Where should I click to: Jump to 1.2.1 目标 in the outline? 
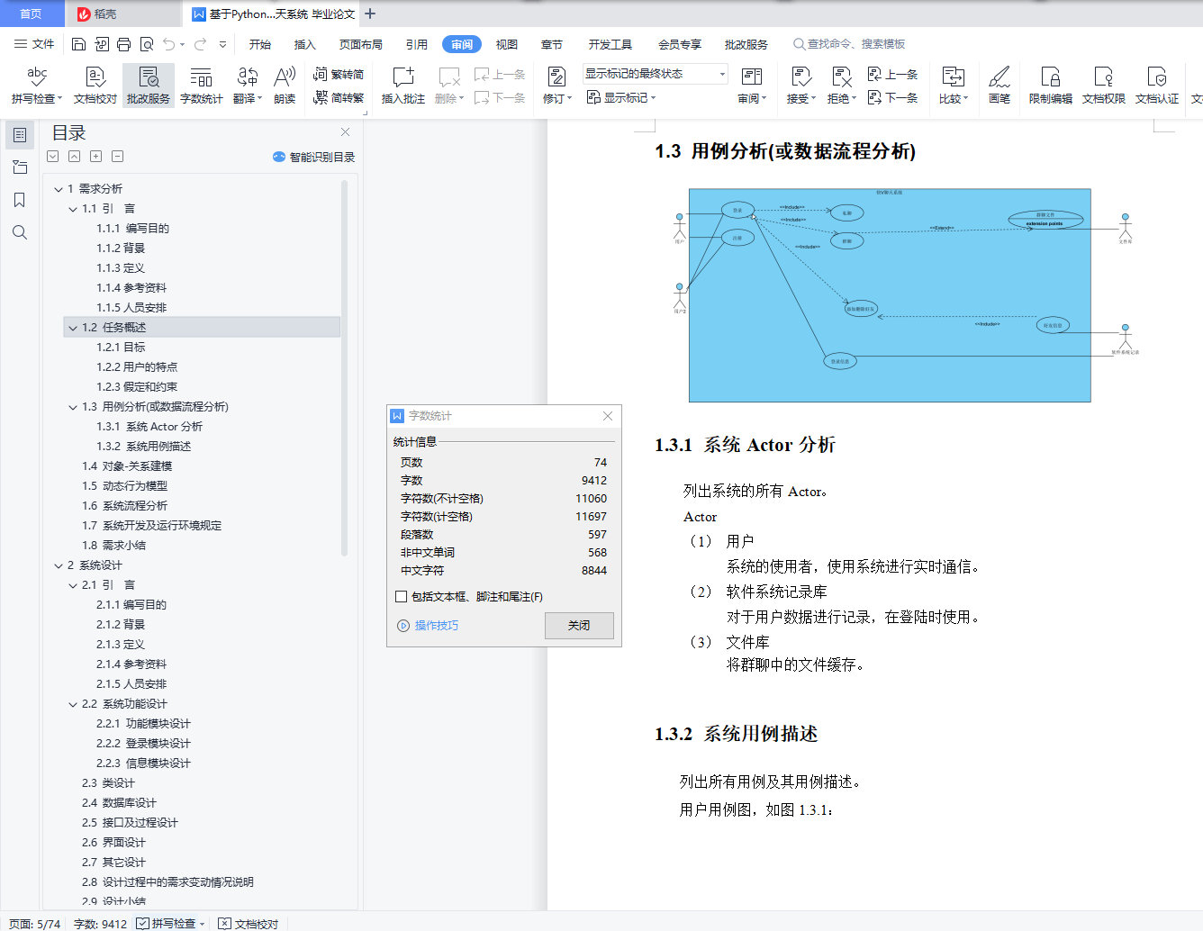click(121, 348)
